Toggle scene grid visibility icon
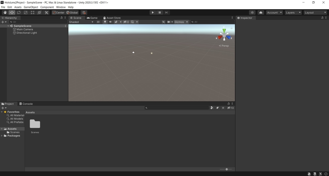This screenshot has width=329, height=176. click(x=132, y=22)
